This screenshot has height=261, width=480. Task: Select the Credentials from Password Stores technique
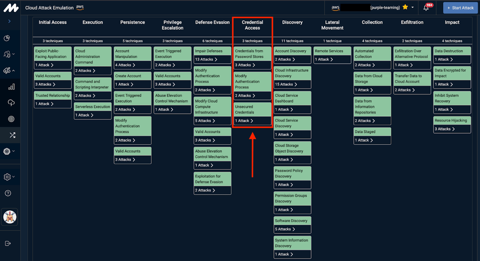tap(252, 54)
